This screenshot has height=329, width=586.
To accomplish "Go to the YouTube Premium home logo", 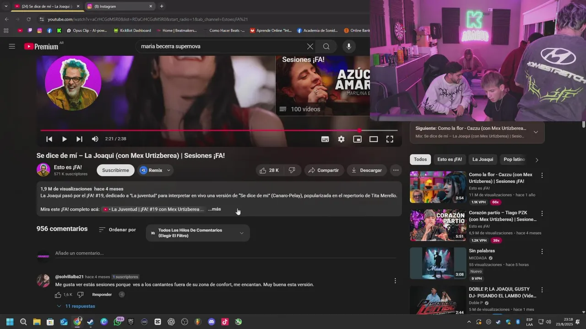I will click(42, 46).
